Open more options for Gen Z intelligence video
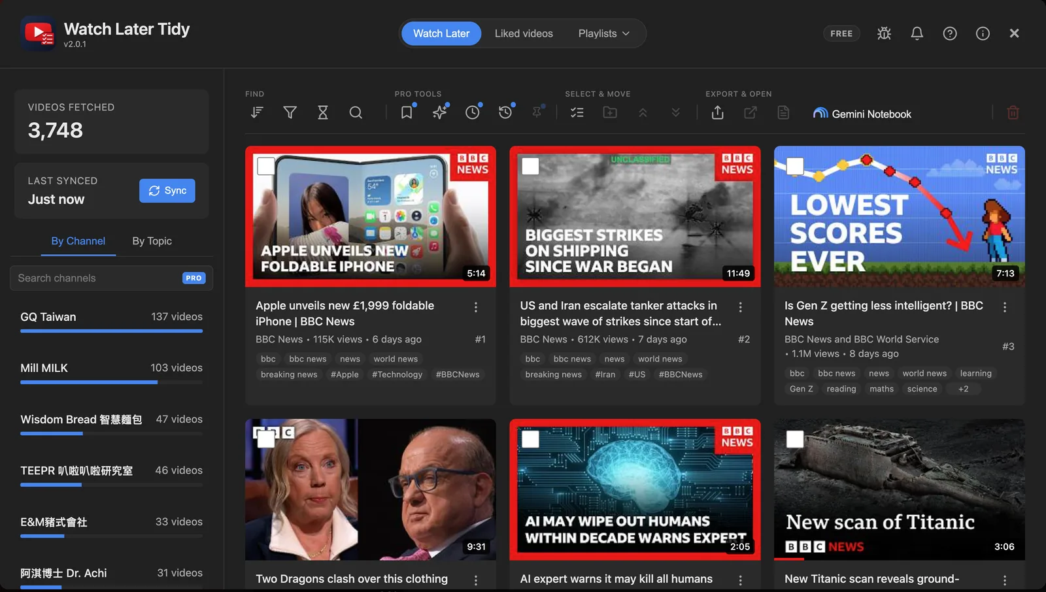The height and width of the screenshot is (592, 1046). 1004,307
